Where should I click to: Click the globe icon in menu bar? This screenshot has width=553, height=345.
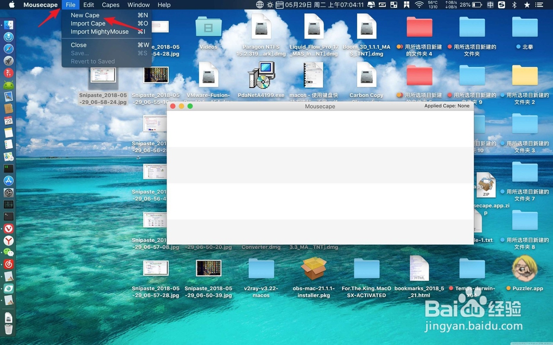(x=259, y=4)
